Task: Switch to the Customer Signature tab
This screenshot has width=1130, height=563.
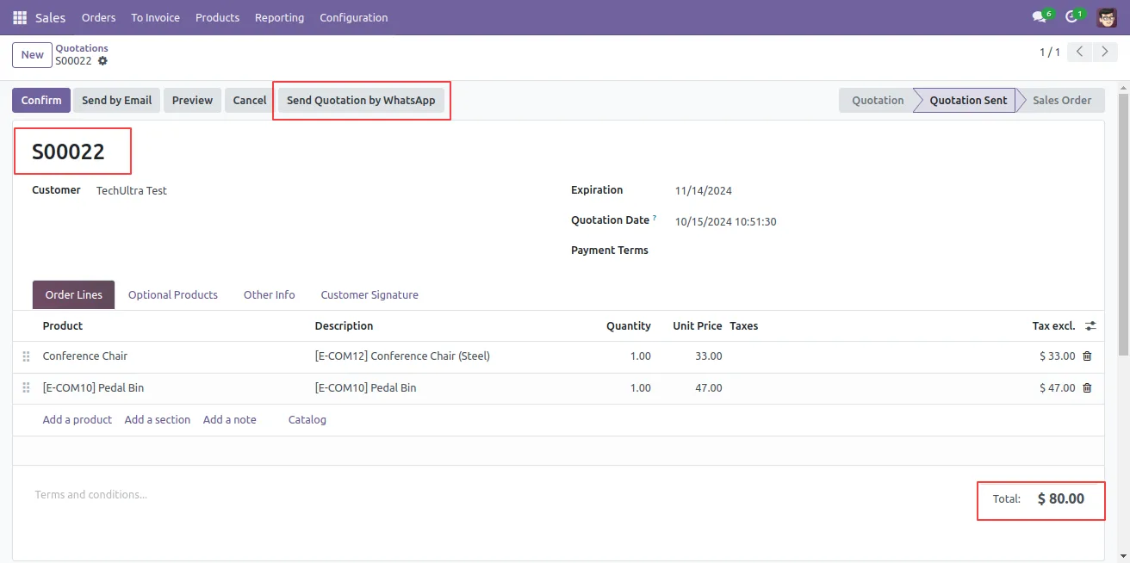Action: [x=369, y=294]
